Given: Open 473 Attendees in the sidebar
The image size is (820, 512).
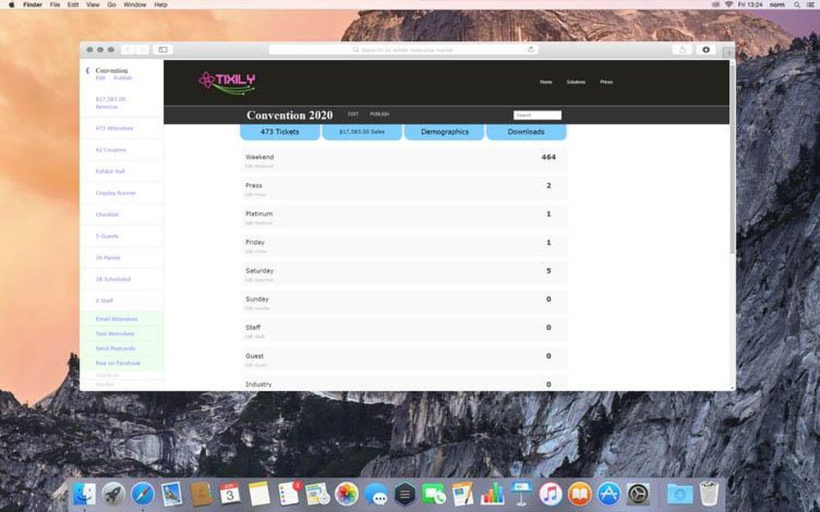Looking at the screenshot, I should click(114, 128).
